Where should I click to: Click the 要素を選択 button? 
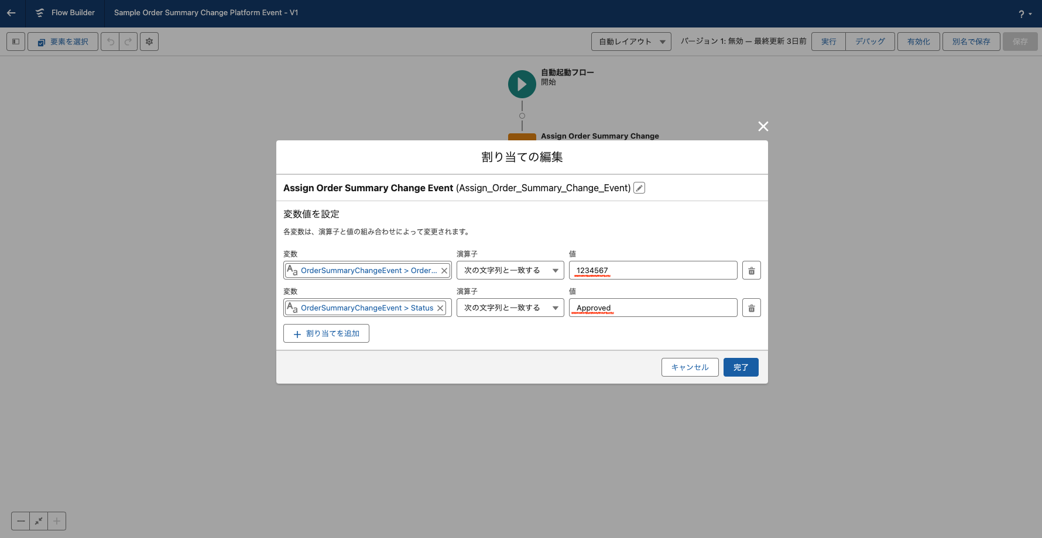tap(63, 42)
